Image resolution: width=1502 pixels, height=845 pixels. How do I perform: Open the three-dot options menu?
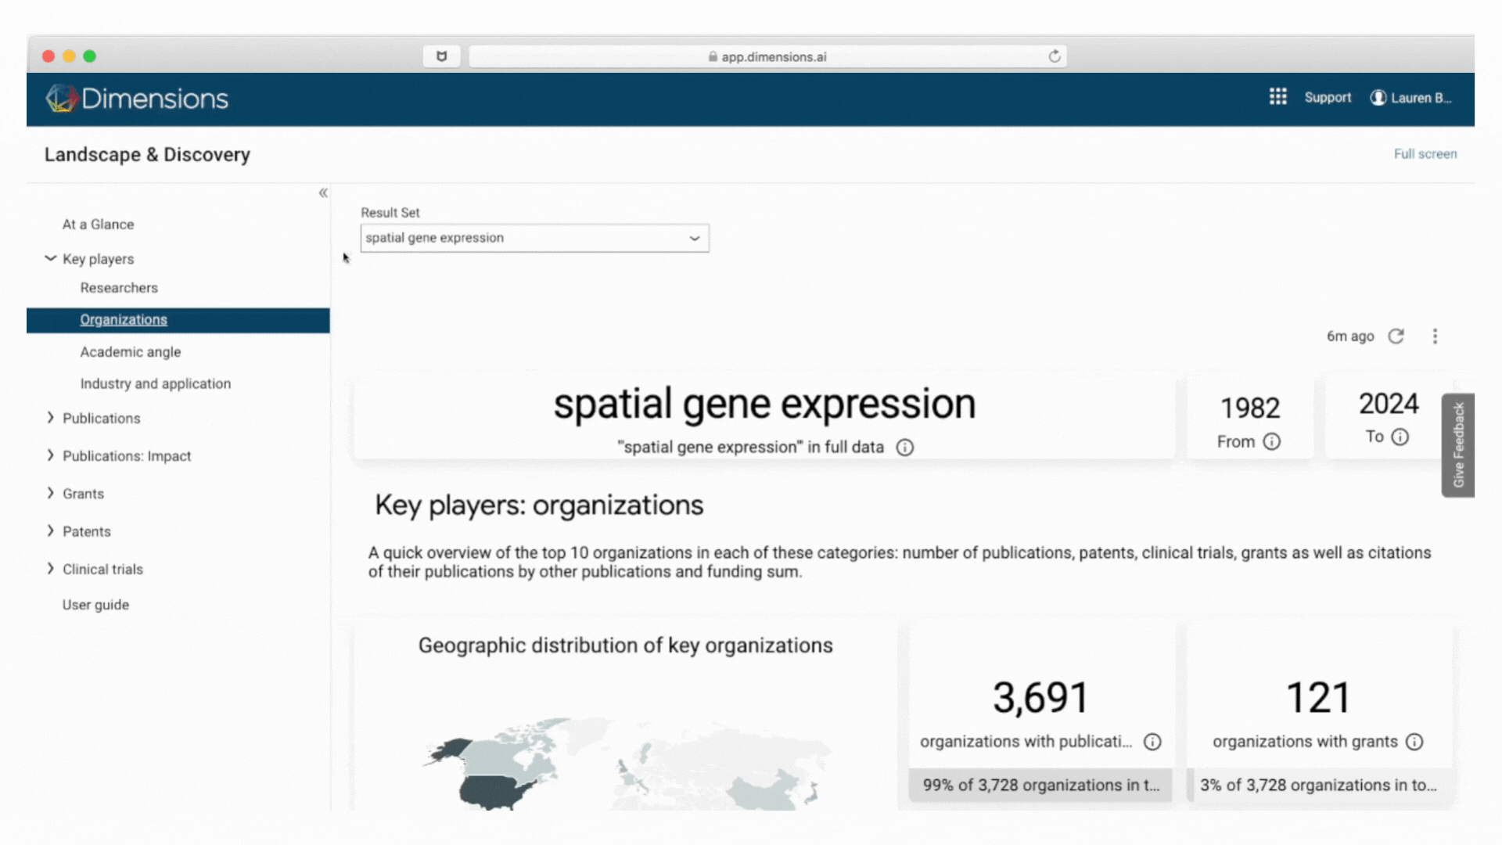tap(1435, 336)
